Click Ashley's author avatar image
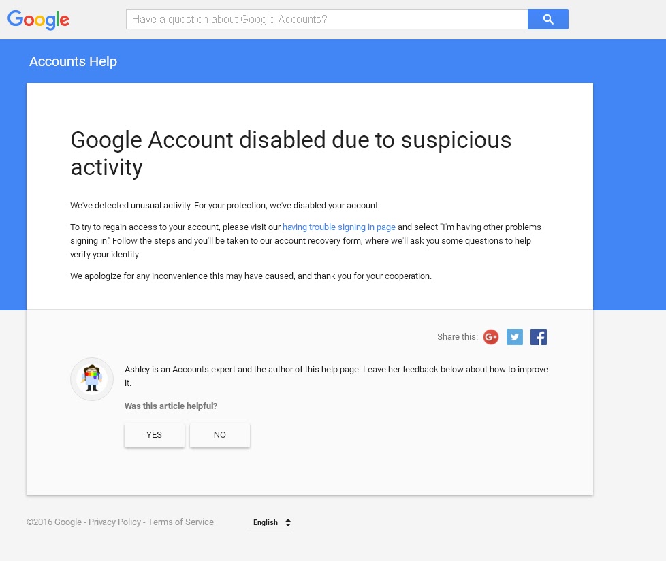Viewport: 666px width, 561px height. [x=92, y=379]
